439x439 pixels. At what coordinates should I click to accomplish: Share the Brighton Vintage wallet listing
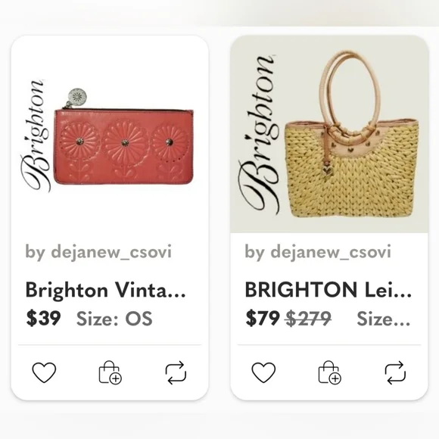[x=176, y=372]
